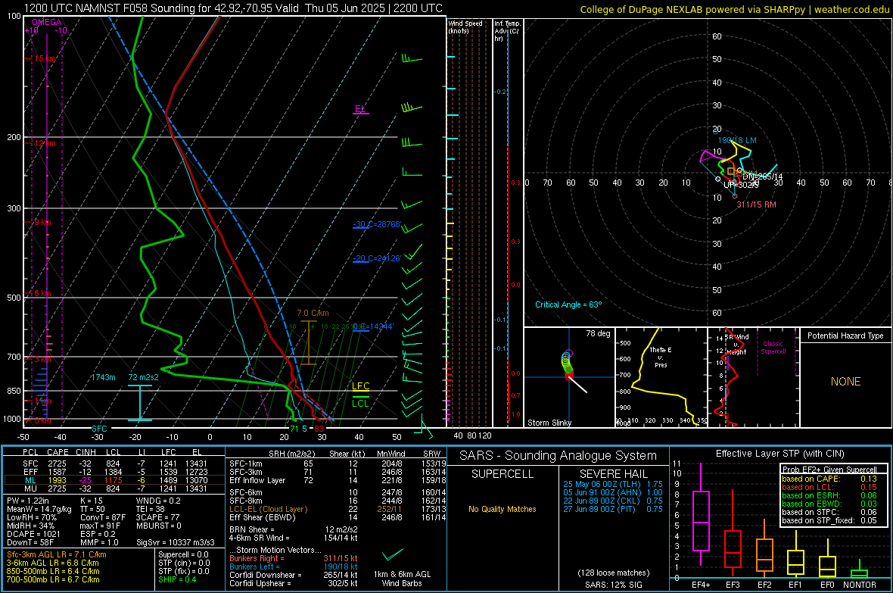Click the 'DCAPE = 1021' value

(33, 534)
